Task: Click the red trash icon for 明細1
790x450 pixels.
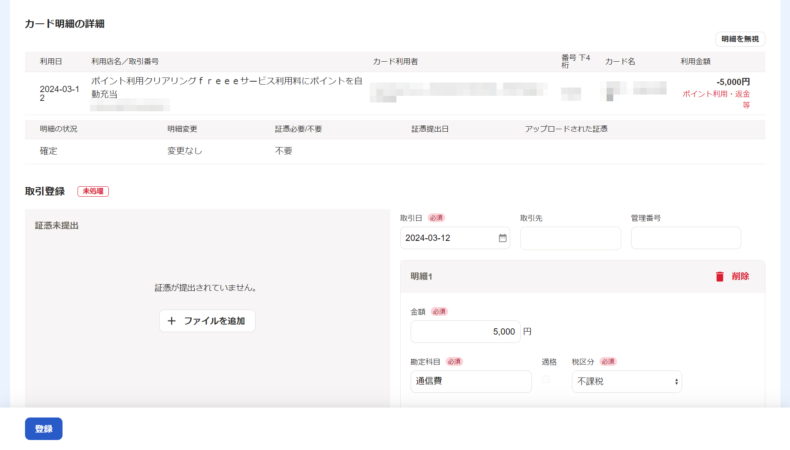Action: coord(720,277)
